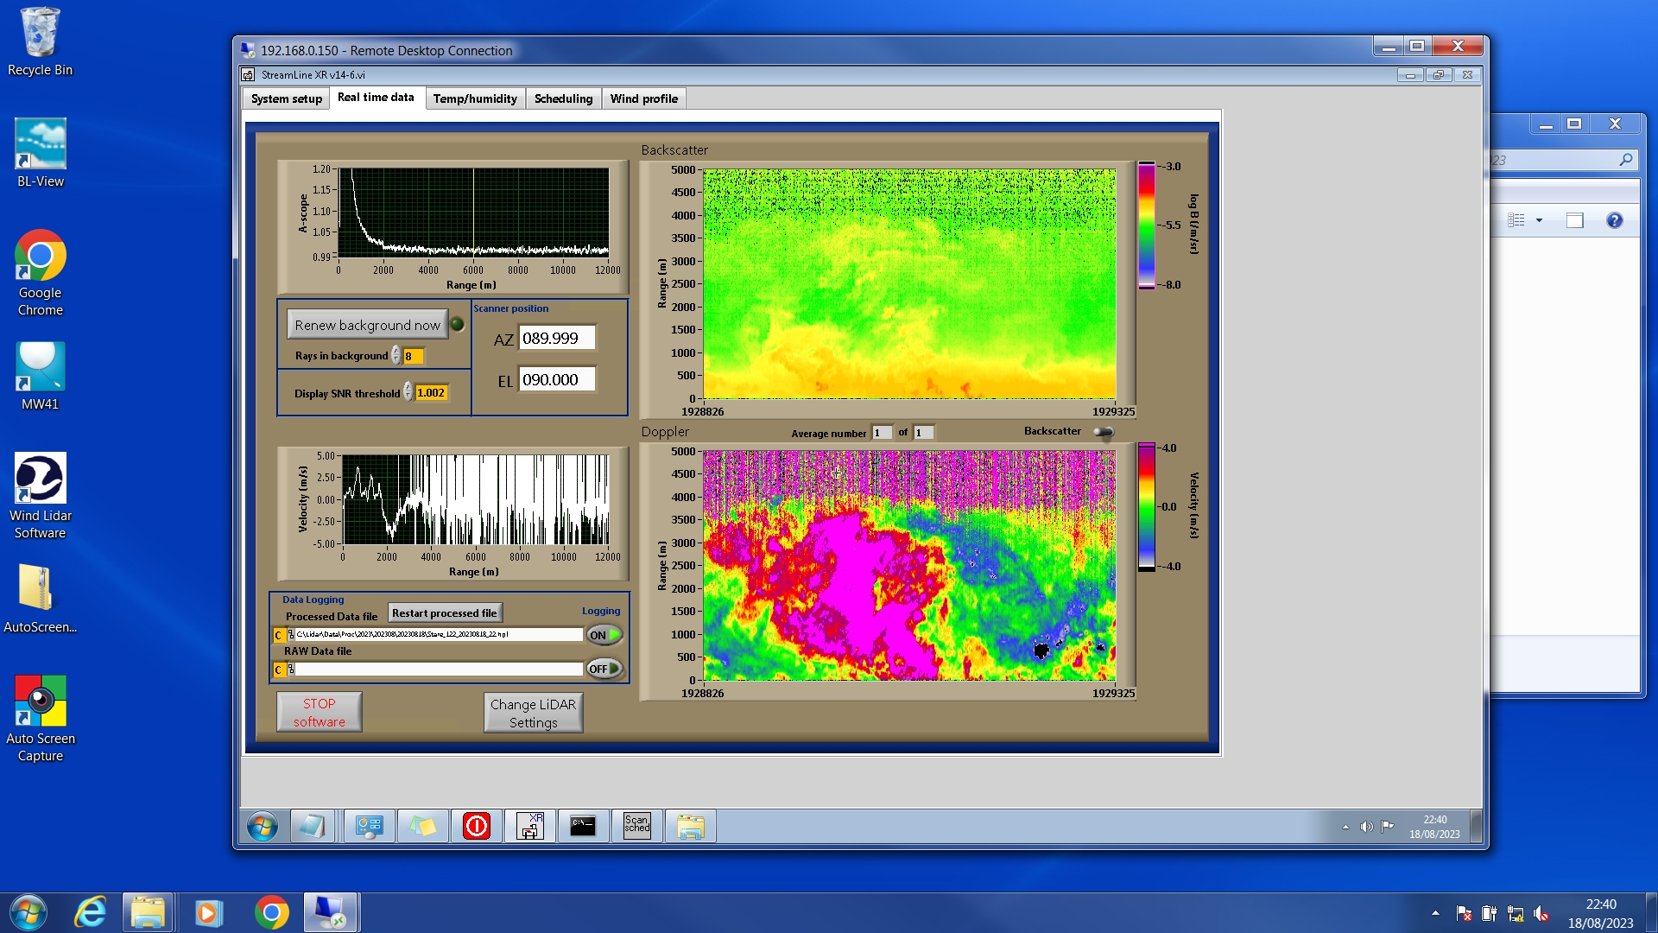Screen dimensions: 1658x933
Task: Open the command prompt taskbar icon
Action: click(x=583, y=826)
